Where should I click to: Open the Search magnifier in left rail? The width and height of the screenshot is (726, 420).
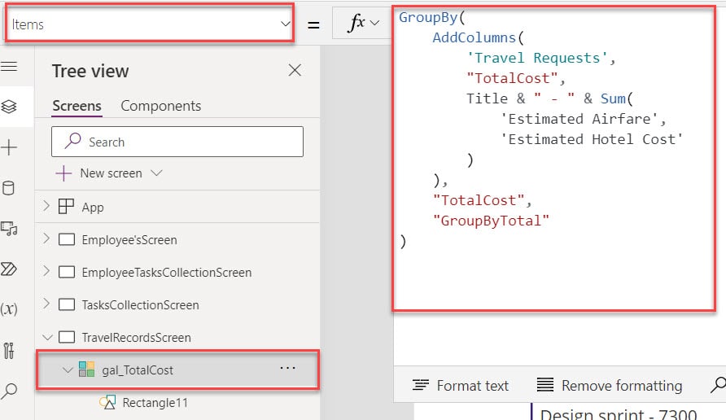[x=9, y=392]
